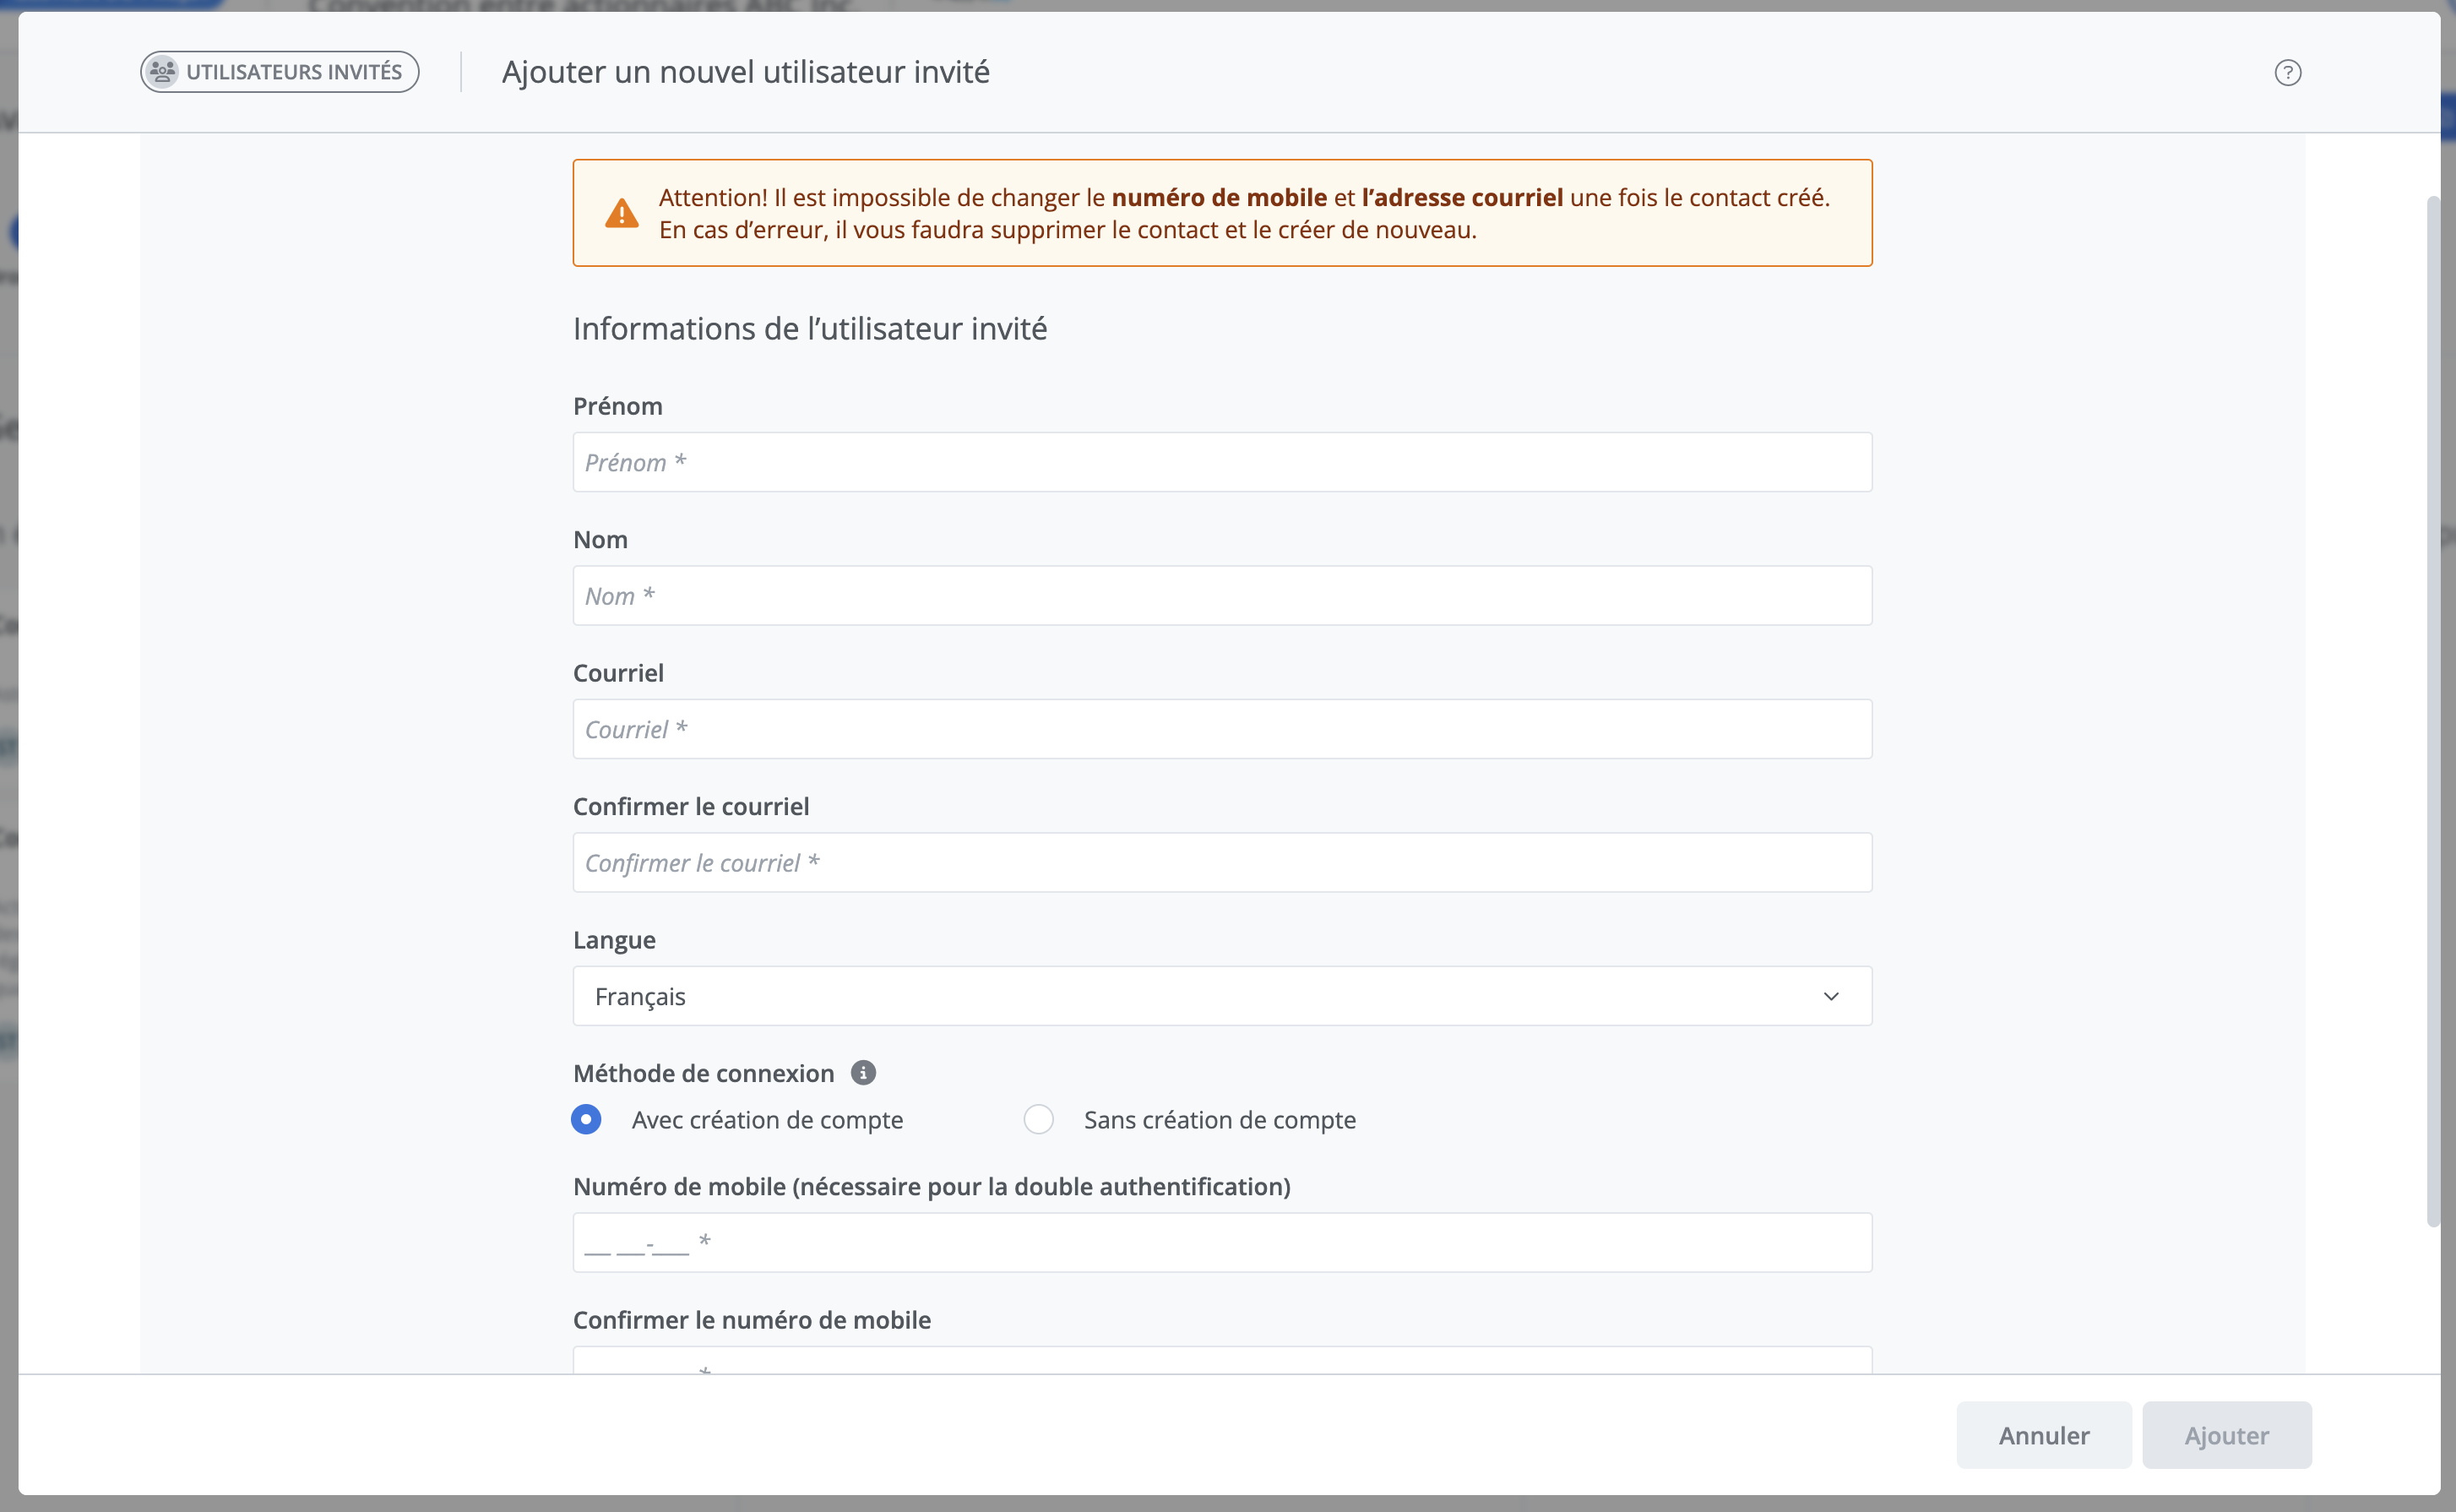
Task: Click the Prénom input field
Action: coord(1221,462)
